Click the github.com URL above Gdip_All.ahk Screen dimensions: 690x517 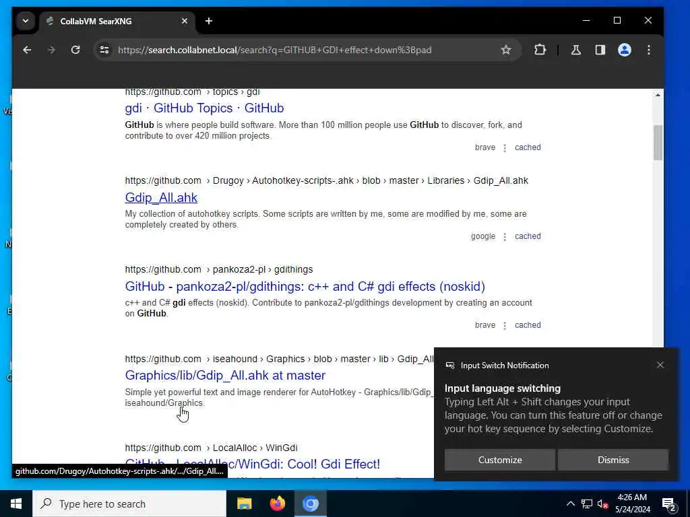pos(326,180)
